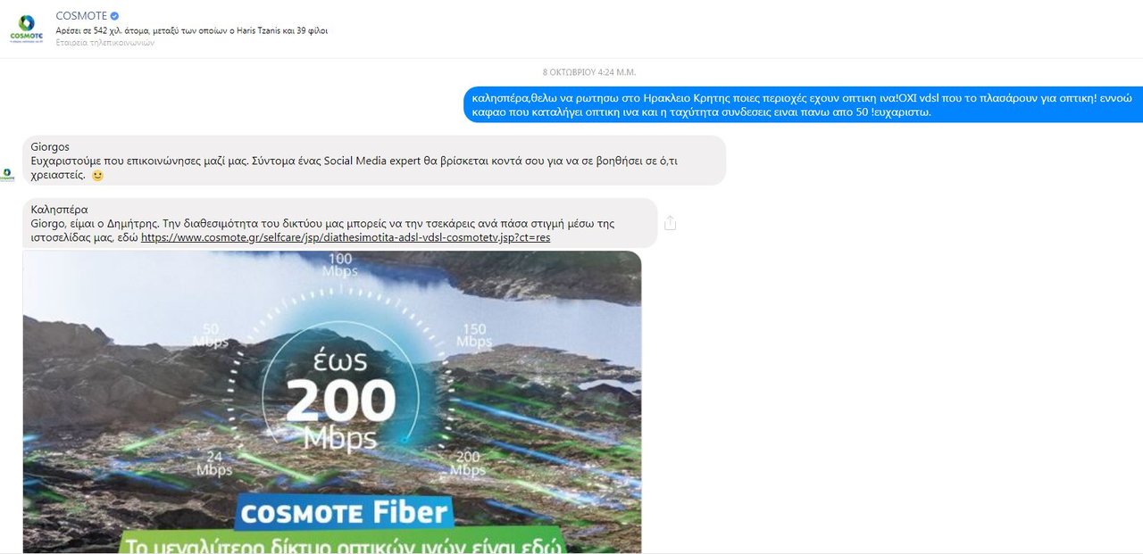Click the 'Giorgos' sender name in the reply
This screenshot has width=1143, height=554.
point(50,147)
